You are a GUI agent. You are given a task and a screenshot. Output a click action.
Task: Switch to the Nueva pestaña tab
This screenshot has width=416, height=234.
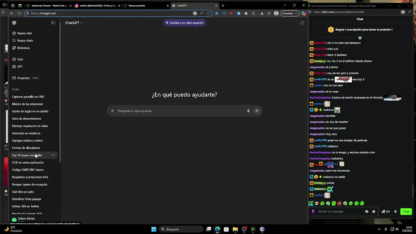tap(146, 6)
